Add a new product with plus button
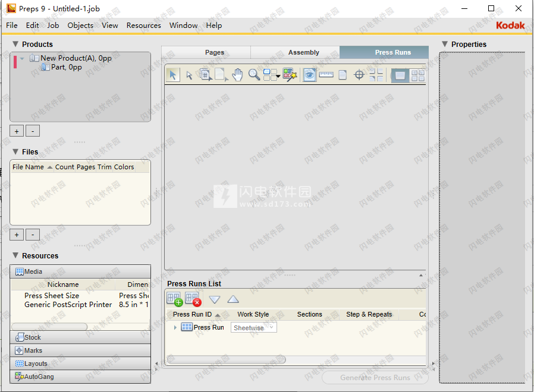Screen dimensions: 534x392 click(x=17, y=131)
